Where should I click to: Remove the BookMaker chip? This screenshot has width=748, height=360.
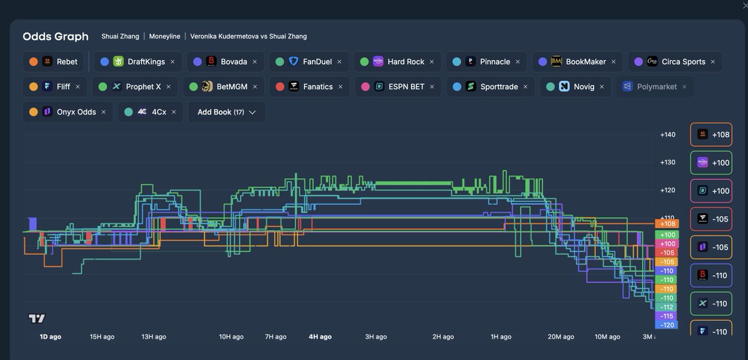[x=613, y=62]
